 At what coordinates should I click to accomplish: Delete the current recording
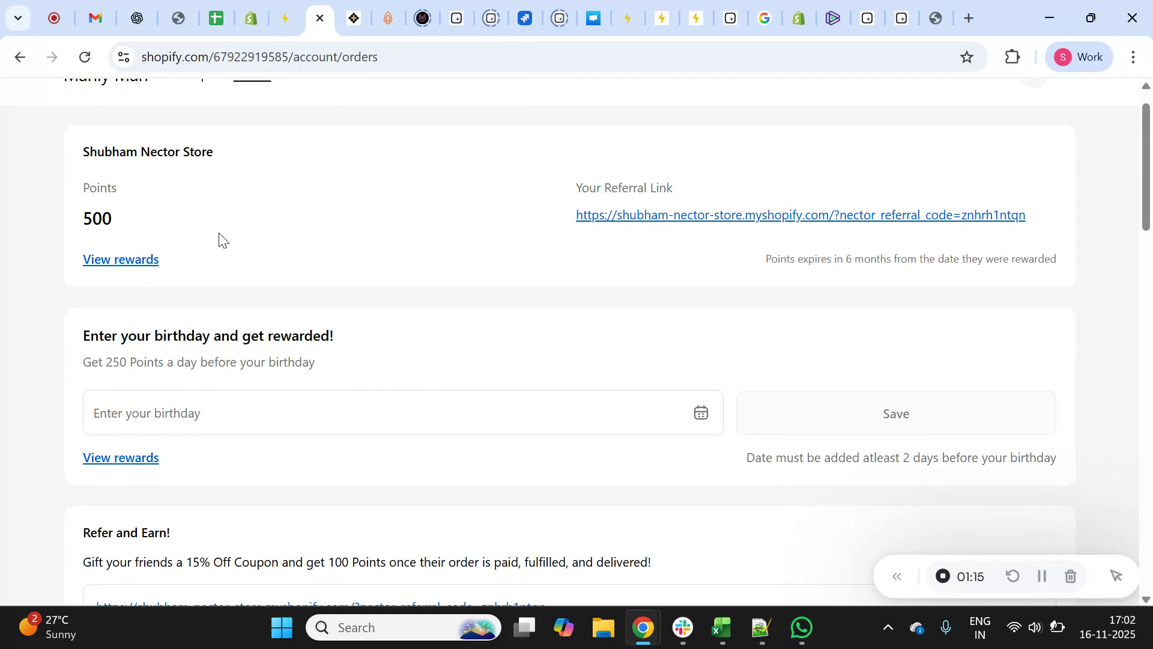[x=1070, y=576]
